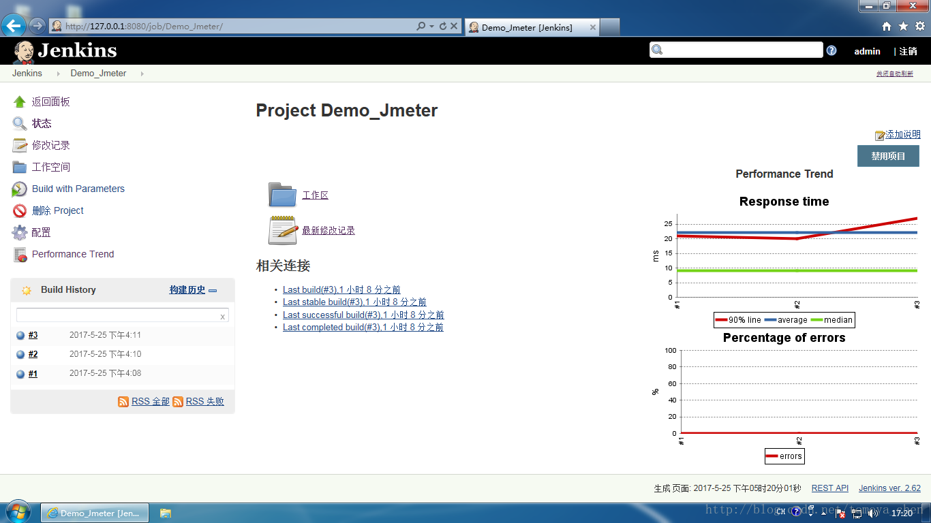Click the magnifier Status icon in the sidebar
This screenshot has width=931, height=523.
19,124
